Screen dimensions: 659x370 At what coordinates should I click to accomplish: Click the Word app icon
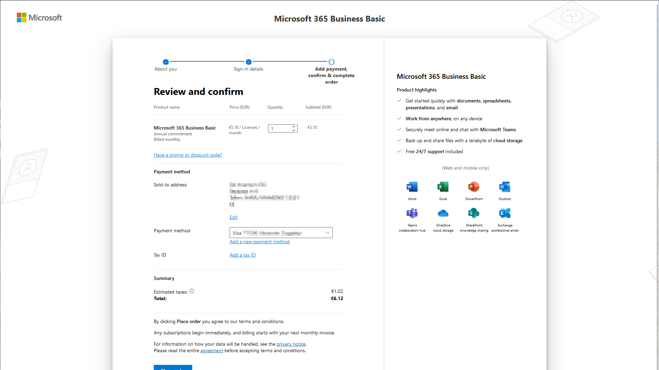click(412, 187)
